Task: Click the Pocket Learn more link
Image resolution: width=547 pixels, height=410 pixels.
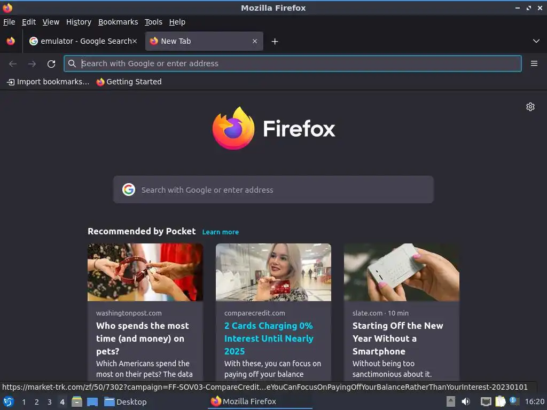Action: pyautogui.click(x=221, y=232)
